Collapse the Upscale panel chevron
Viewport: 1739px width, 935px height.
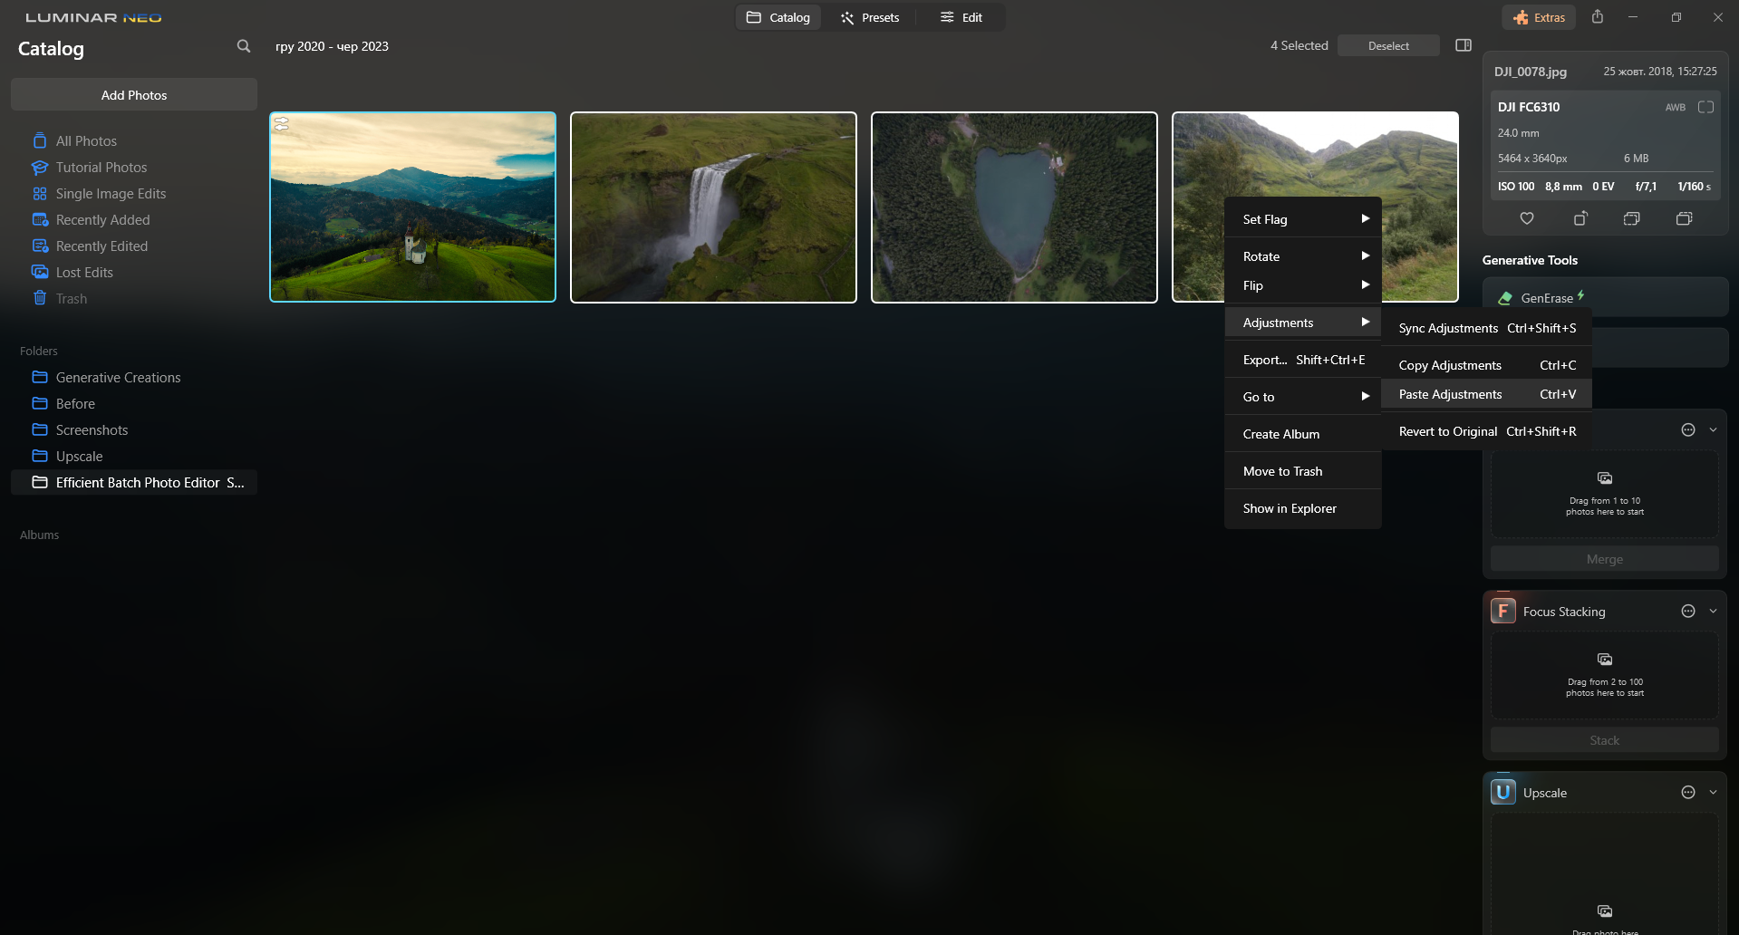click(1713, 793)
